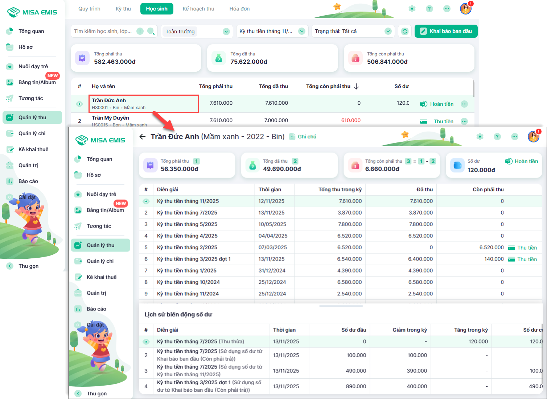Open more options for Trần Đức Anh row

point(464,104)
